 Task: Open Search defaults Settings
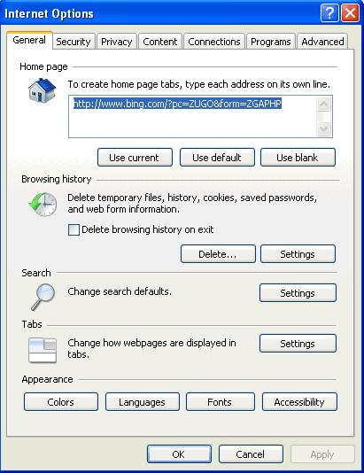point(298,292)
